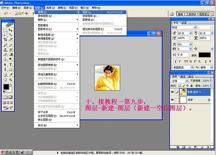Click the delete layer trash icon
This screenshot has width=216, height=155.
(x=208, y=147)
